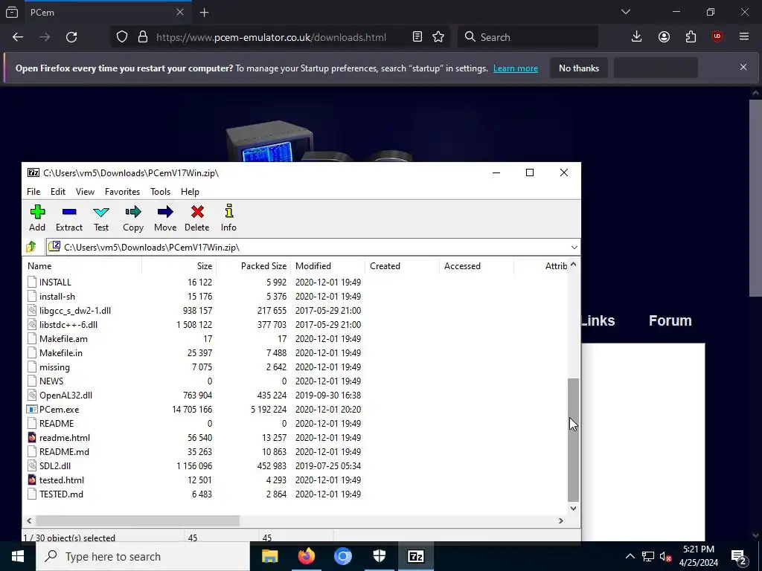
Task: Click the muted volume tray icon
Action: (666, 556)
